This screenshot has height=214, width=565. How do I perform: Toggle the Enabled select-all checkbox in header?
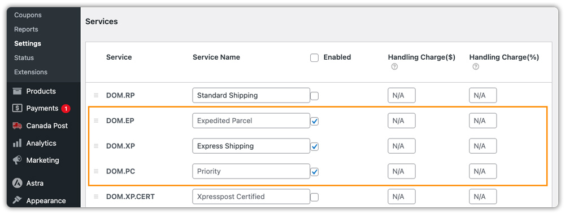(x=314, y=58)
